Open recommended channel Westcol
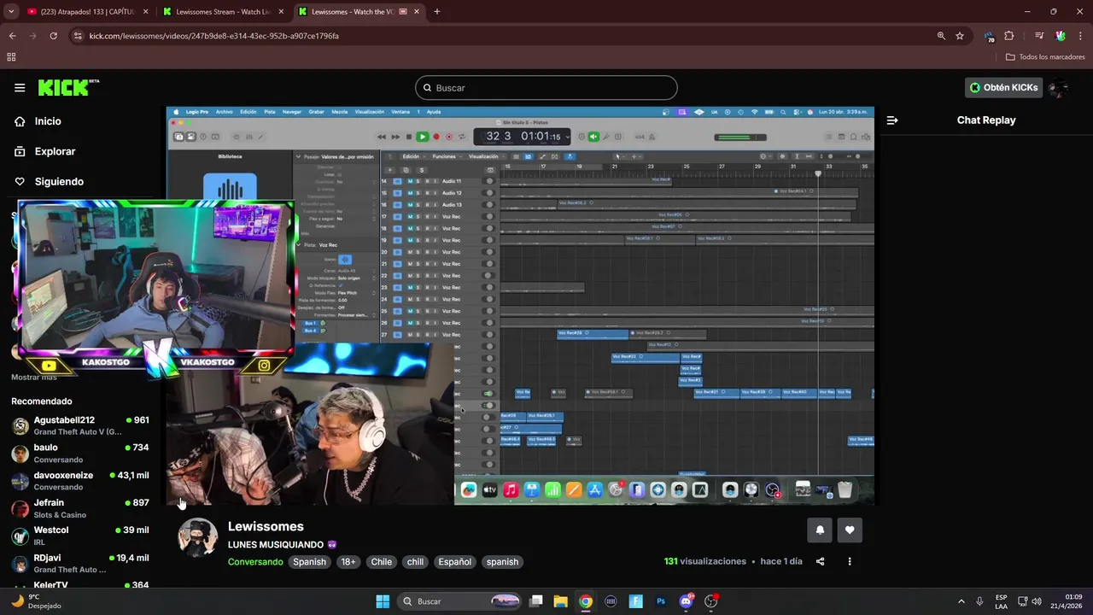The height and width of the screenshot is (615, 1093). click(79, 536)
